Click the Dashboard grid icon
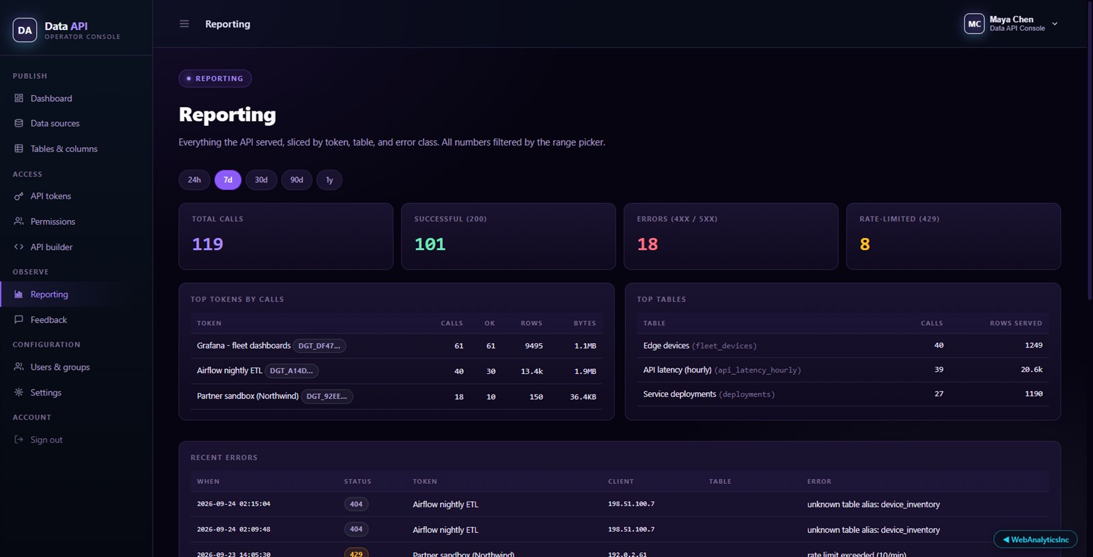Image resolution: width=1093 pixels, height=557 pixels. click(18, 98)
